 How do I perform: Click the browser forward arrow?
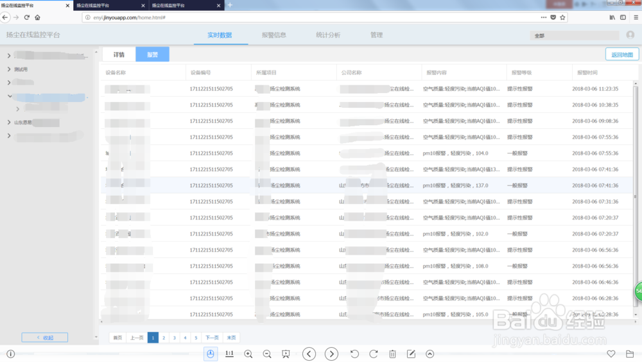(x=16, y=17)
